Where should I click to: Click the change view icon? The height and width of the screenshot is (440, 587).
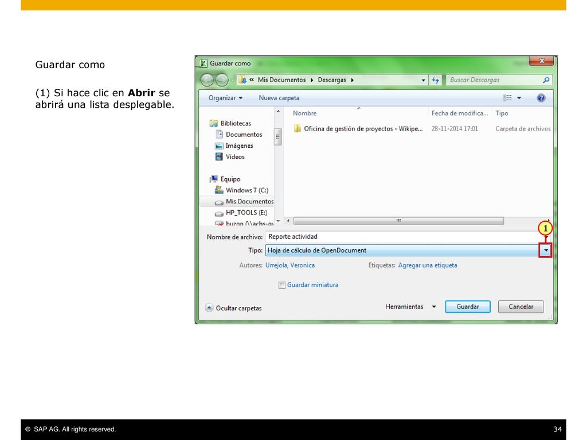508,98
